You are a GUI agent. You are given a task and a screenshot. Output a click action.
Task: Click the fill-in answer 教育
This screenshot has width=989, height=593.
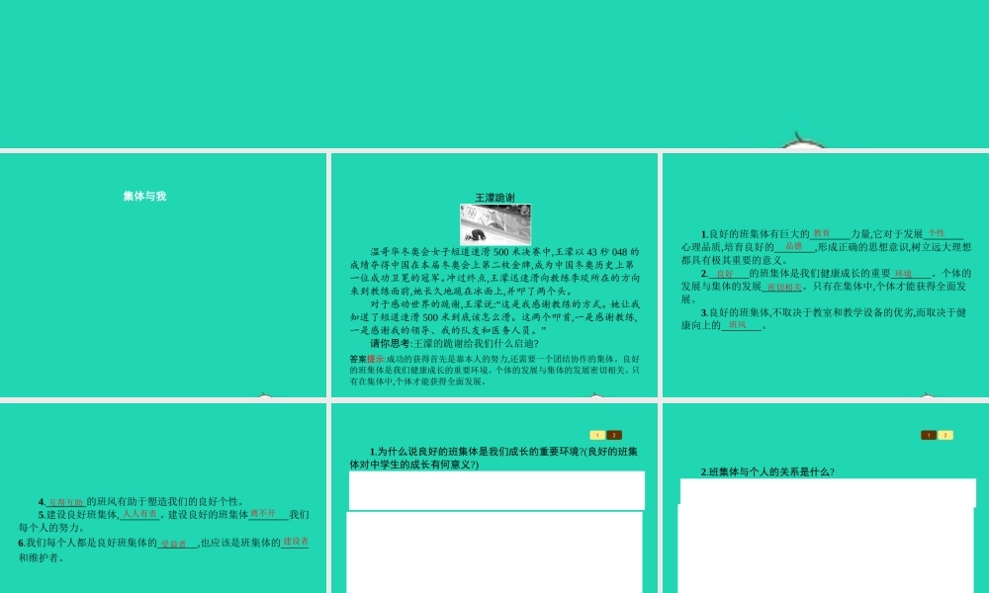822,233
